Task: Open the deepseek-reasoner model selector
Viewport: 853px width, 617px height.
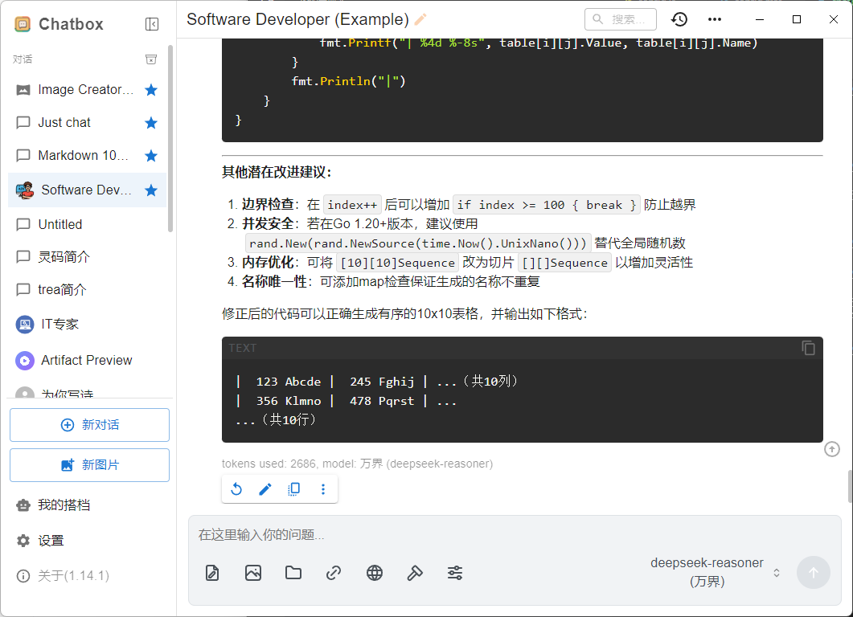Action: (x=715, y=572)
